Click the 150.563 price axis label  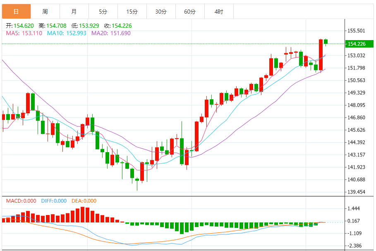tap(356, 80)
